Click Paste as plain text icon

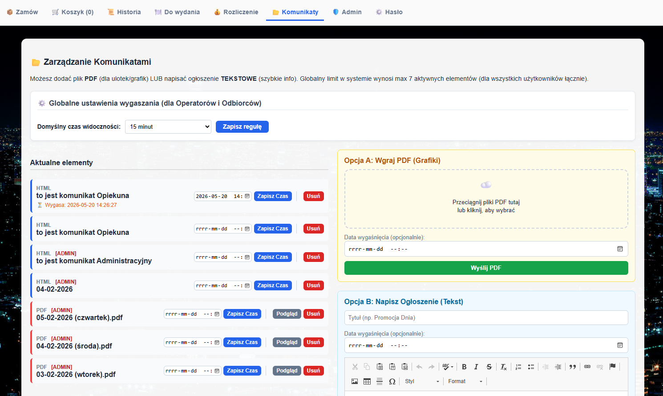pyautogui.click(x=392, y=367)
